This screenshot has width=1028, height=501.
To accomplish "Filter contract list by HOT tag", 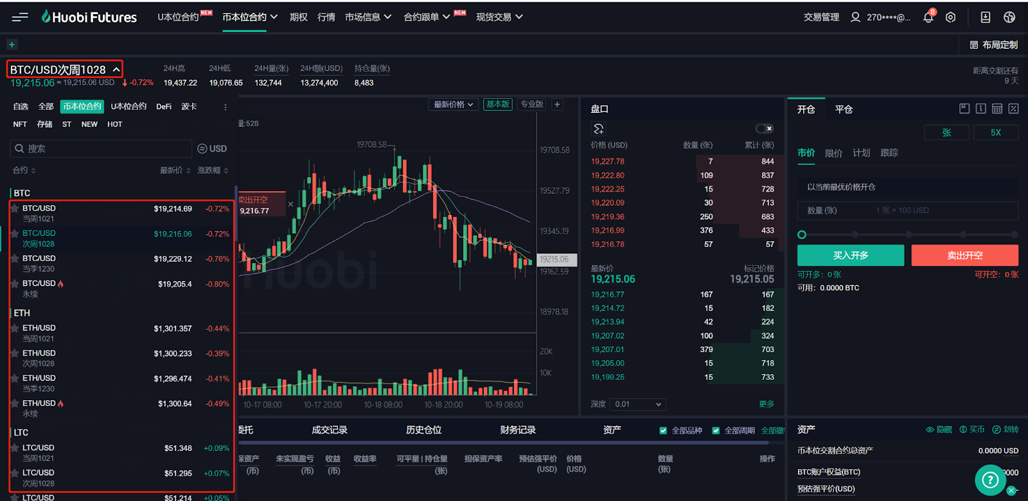I will (x=115, y=124).
